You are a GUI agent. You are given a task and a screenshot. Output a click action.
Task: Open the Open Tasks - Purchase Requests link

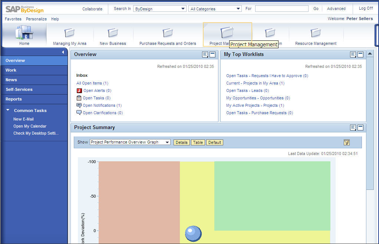[260, 113]
